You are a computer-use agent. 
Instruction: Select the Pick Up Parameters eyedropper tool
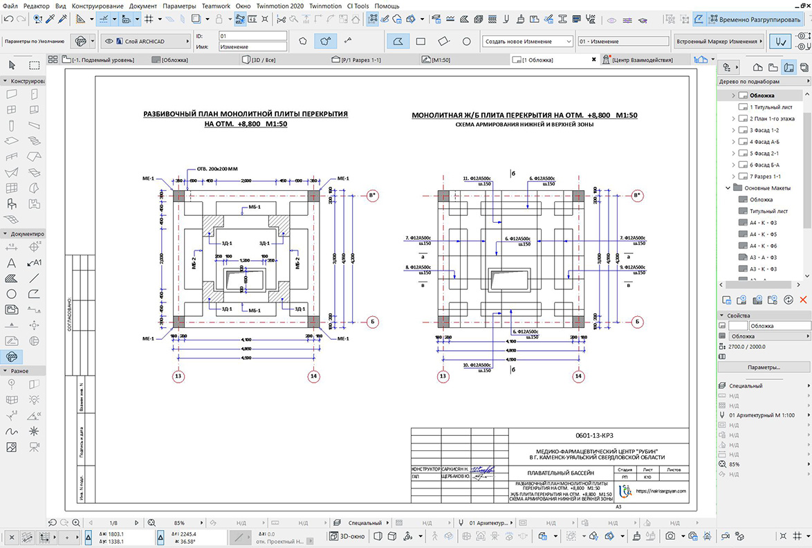(x=50, y=19)
